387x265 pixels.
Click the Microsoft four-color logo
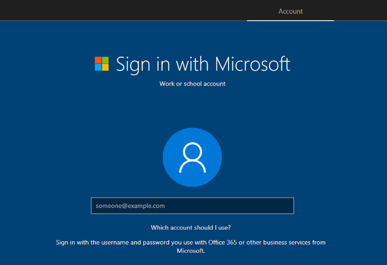(102, 64)
